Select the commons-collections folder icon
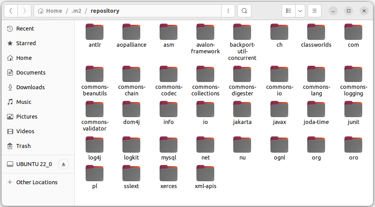The width and height of the screenshot is (375, 207). click(205, 74)
